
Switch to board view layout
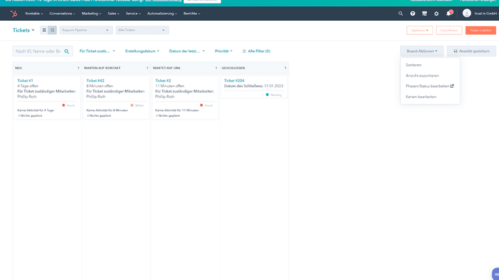tap(53, 30)
